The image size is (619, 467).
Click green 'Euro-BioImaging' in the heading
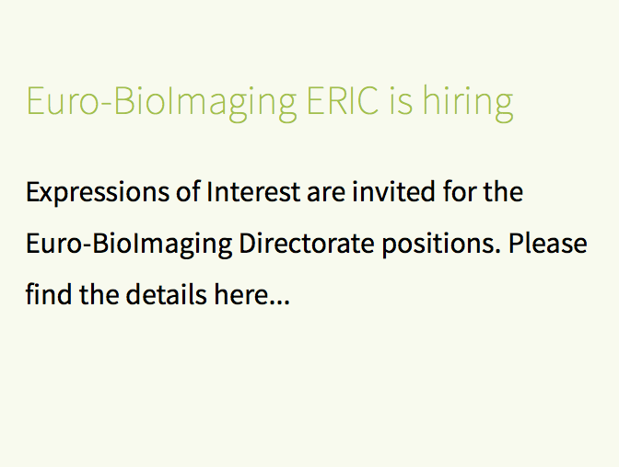[x=161, y=103]
